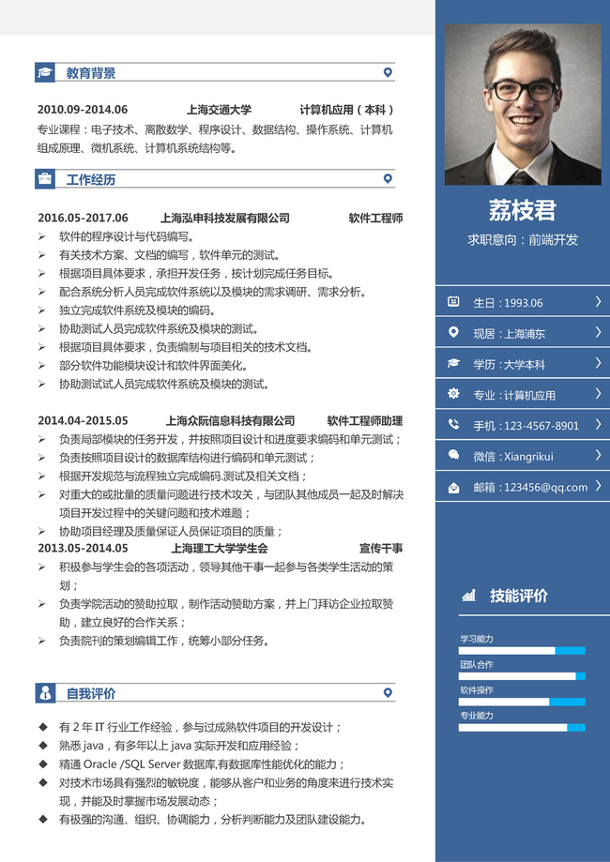Viewport: 610px width, 862px height.
Task: Click 生日：1993.06 text
Action: click(508, 303)
